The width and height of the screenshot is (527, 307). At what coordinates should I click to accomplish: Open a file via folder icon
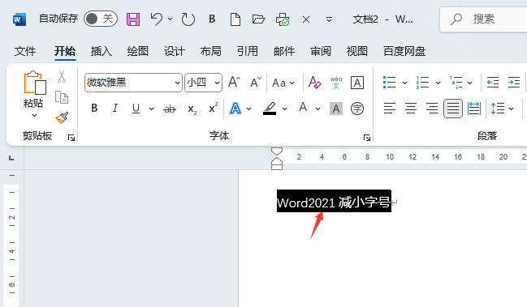point(258,19)
